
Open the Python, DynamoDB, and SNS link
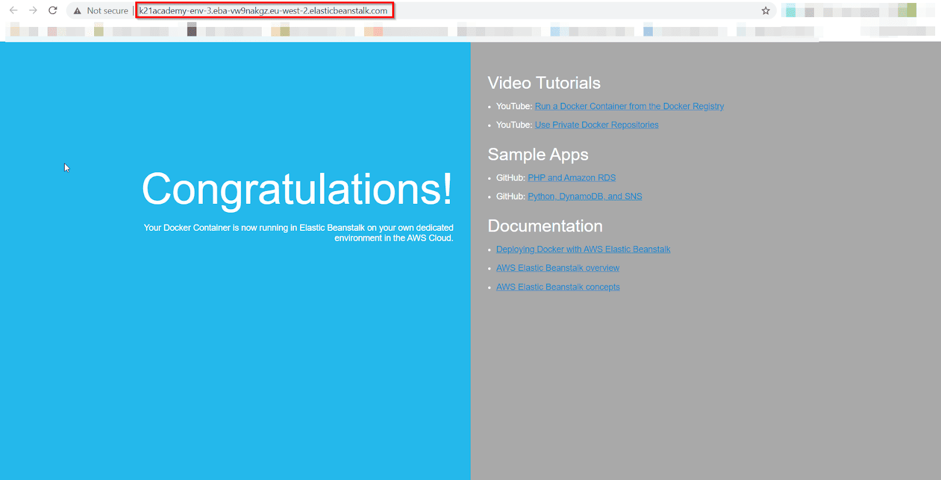(x=585, y=197)
